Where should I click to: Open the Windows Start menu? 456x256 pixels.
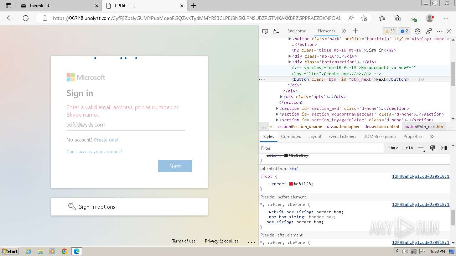tap(10, 251)
